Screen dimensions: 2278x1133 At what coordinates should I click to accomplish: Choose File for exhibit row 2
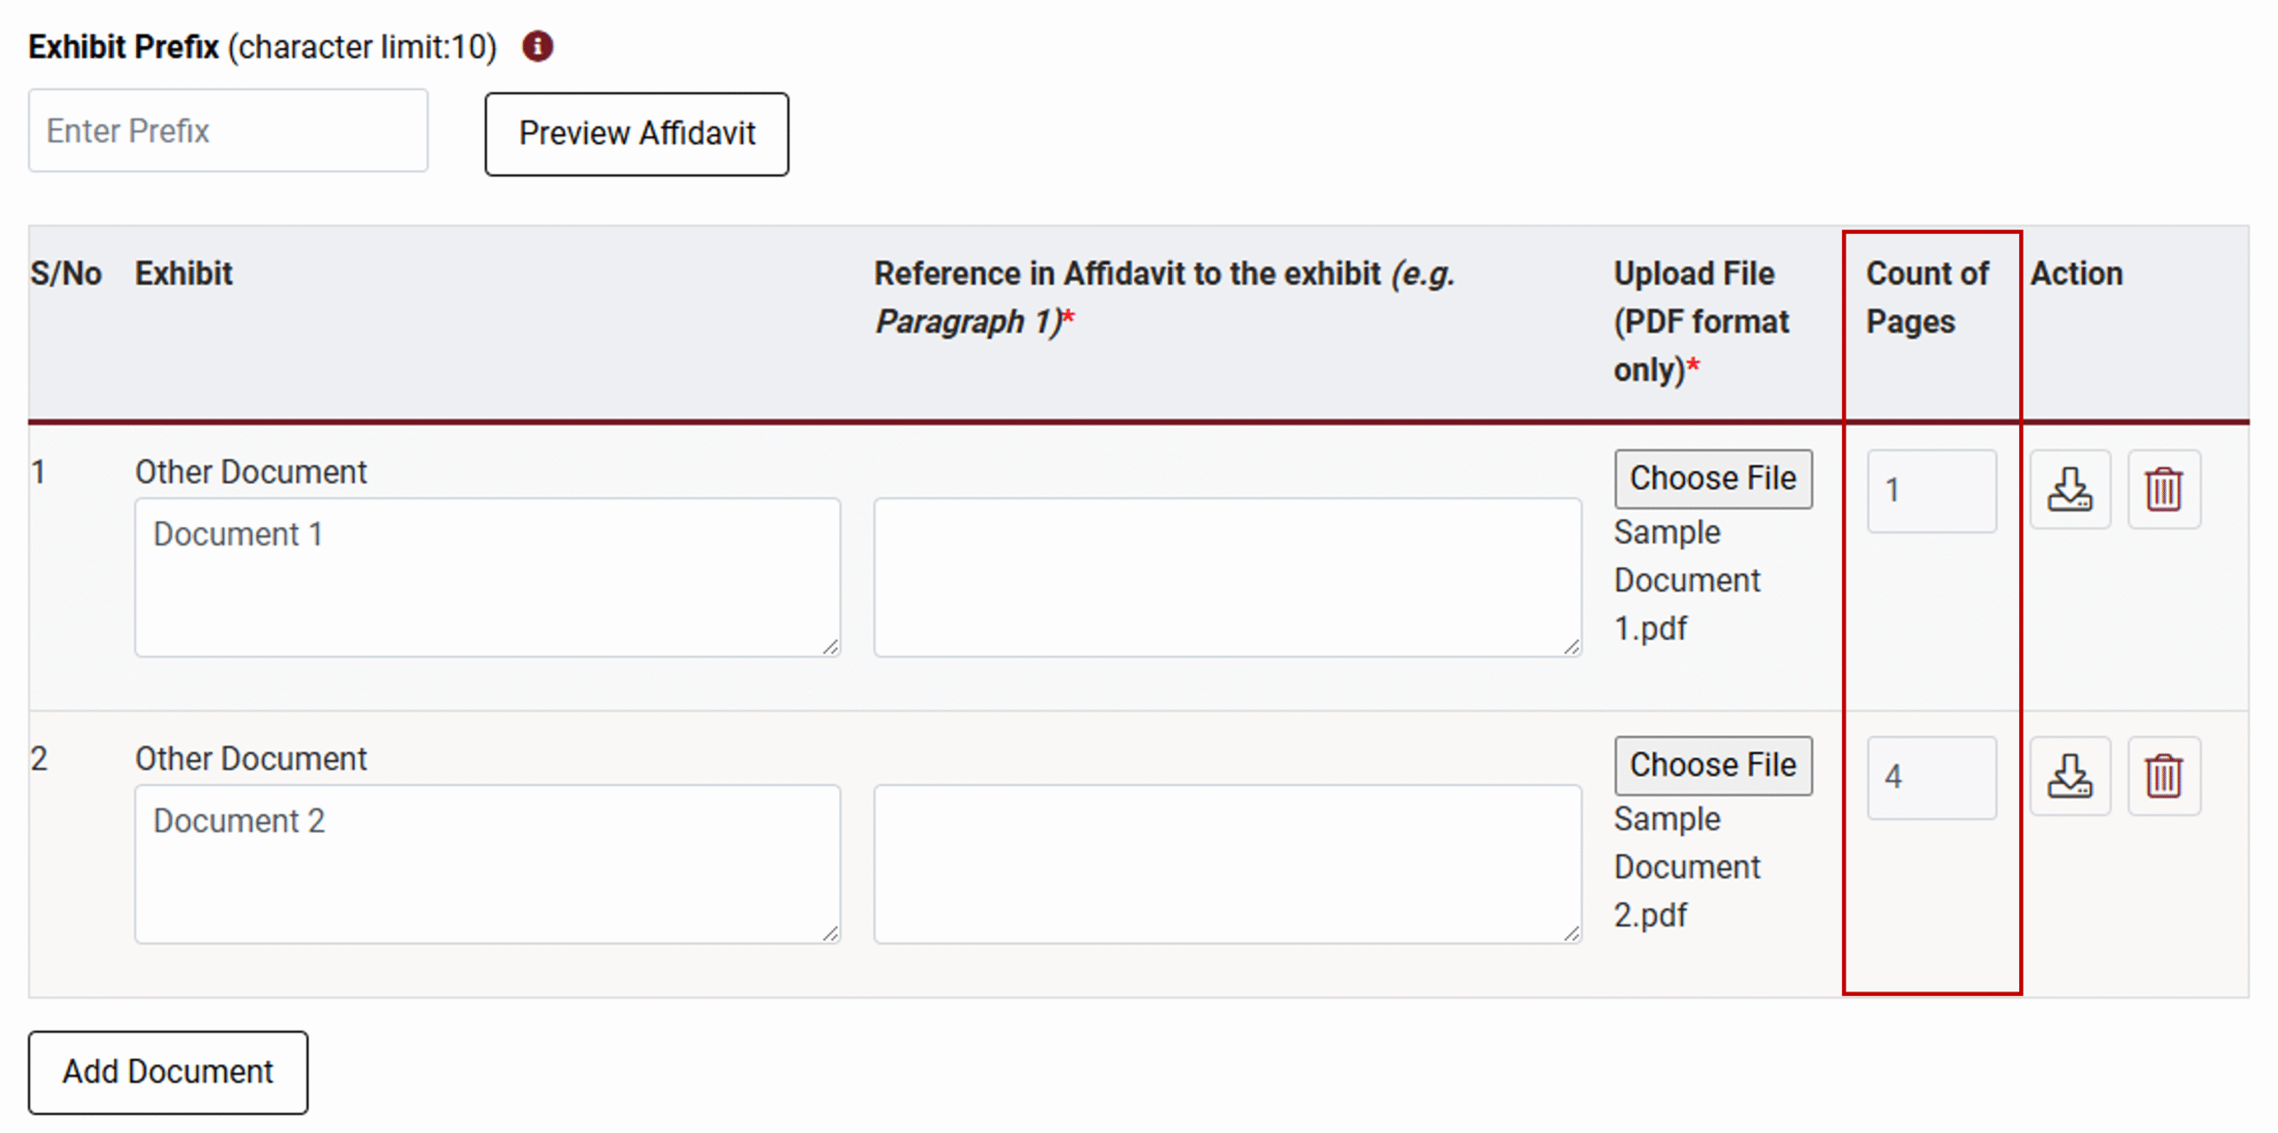(x=1713, y=765)
